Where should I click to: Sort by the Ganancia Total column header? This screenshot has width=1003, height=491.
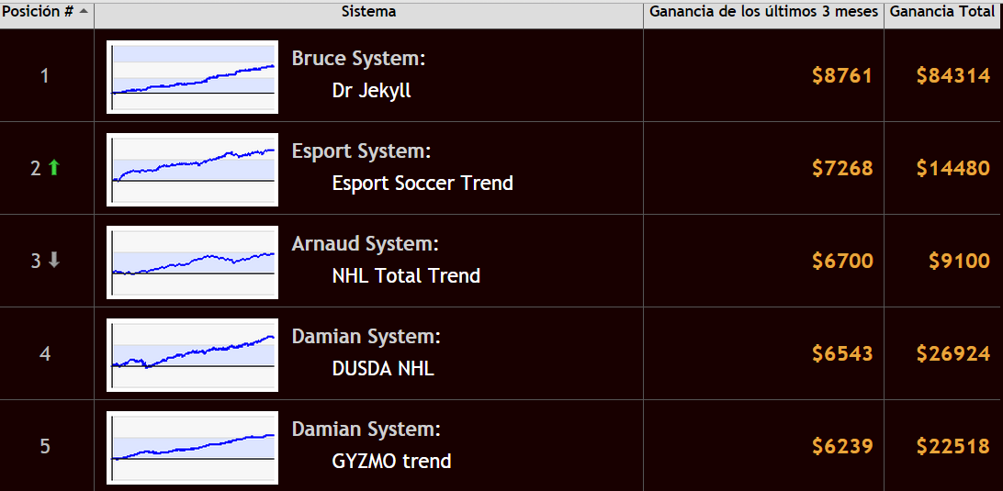943,12
